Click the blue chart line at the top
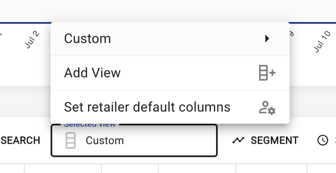 pos(26,23)
